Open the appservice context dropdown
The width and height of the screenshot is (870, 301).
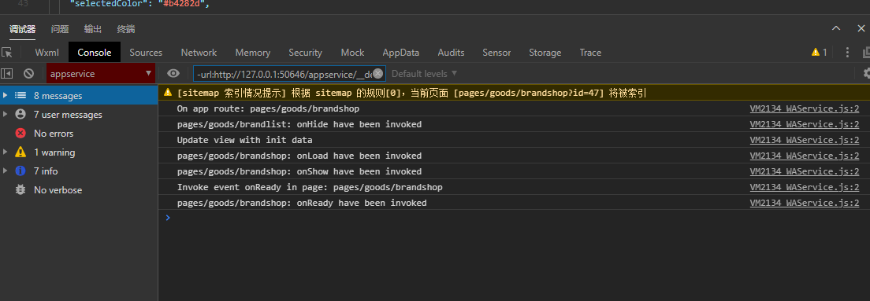point(101,74)
